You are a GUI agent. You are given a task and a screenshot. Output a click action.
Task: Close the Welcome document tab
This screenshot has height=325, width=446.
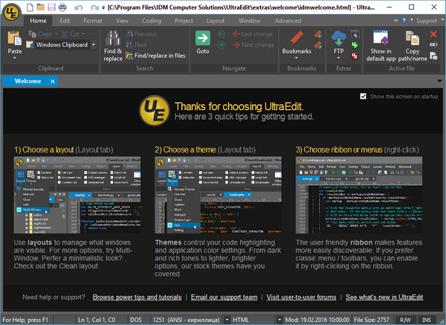pyautogui.click(x=53, y=81)
